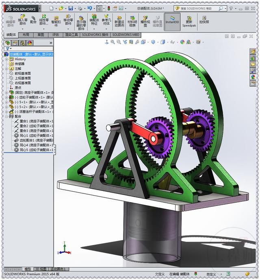Open dropdown arrow under 线性零部件阵列
The height and width of the screenshot is (280, 260).
pos(44,29)
